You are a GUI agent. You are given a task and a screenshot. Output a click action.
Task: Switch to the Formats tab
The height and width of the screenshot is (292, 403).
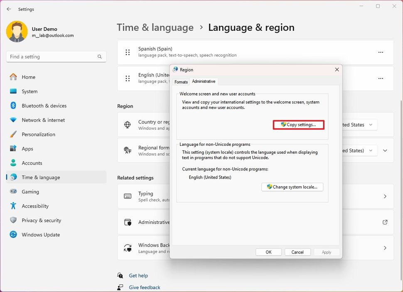(x=181, y=82)
